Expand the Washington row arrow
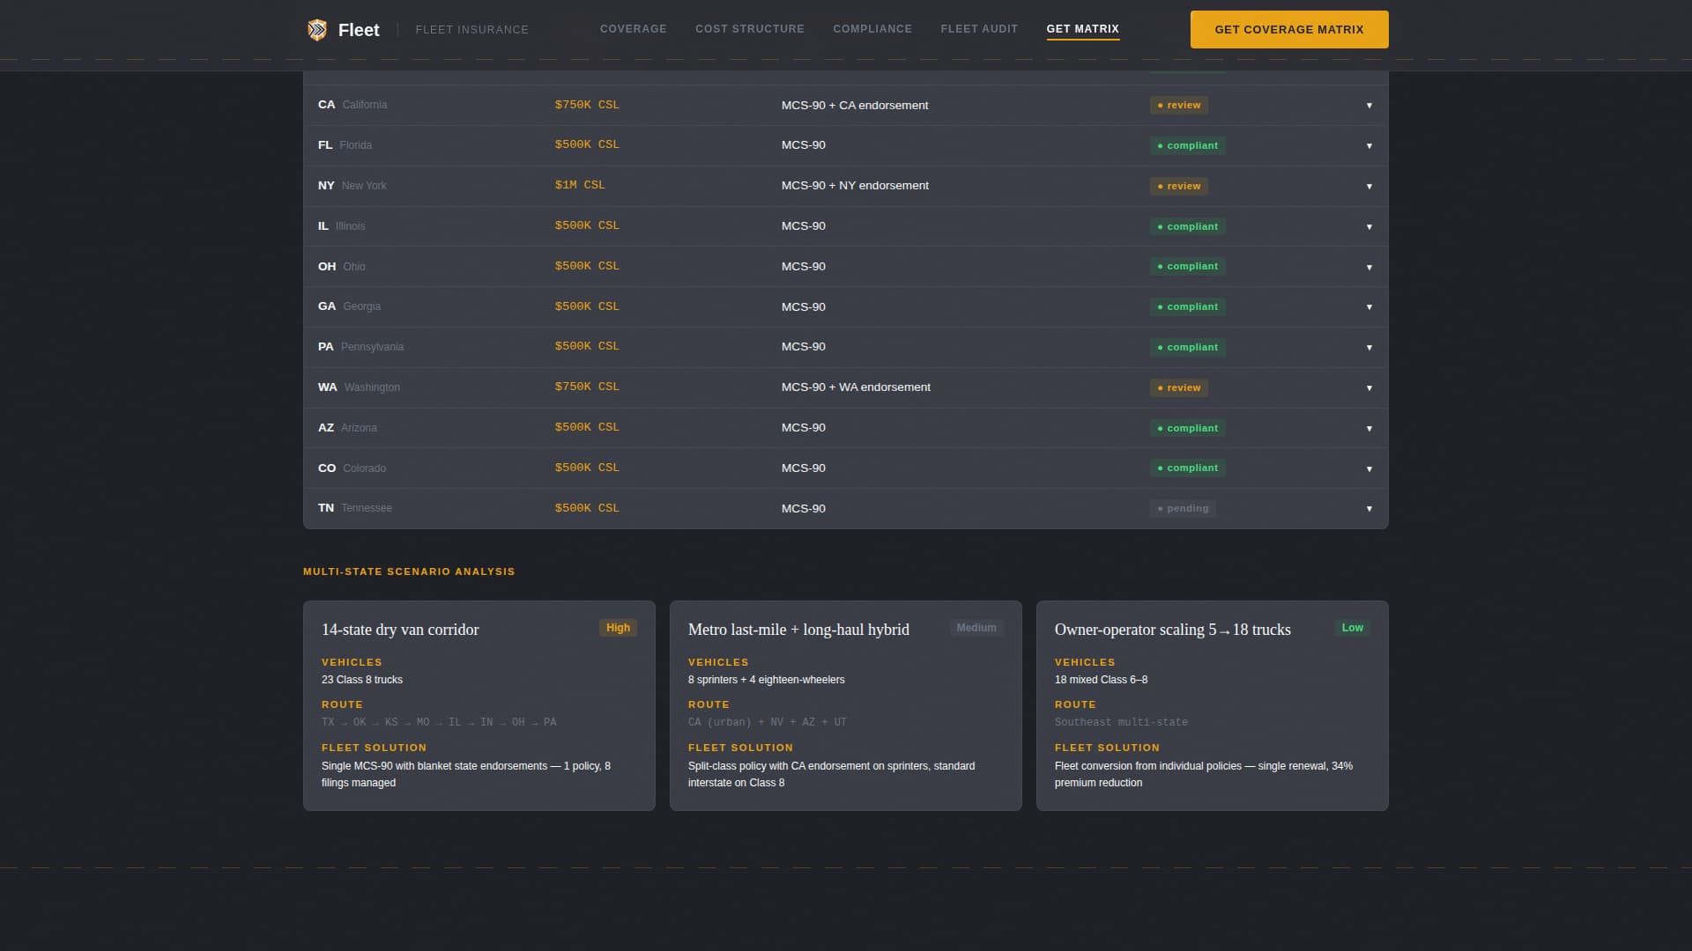Image resolution: width=1692 pixels, height=951 pixels. pyautogui.click(x=1369, y=388)
